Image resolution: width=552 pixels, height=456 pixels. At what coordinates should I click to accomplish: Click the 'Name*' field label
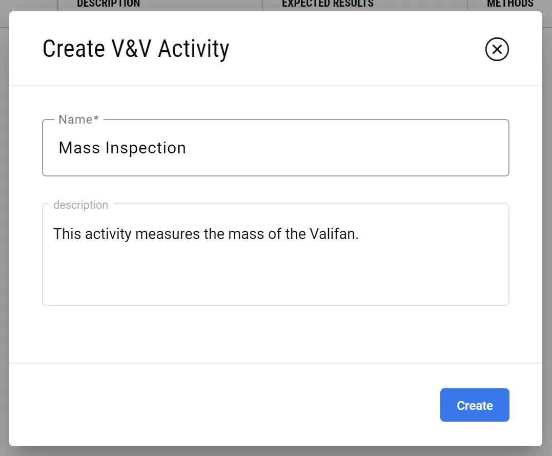point(78,120)
